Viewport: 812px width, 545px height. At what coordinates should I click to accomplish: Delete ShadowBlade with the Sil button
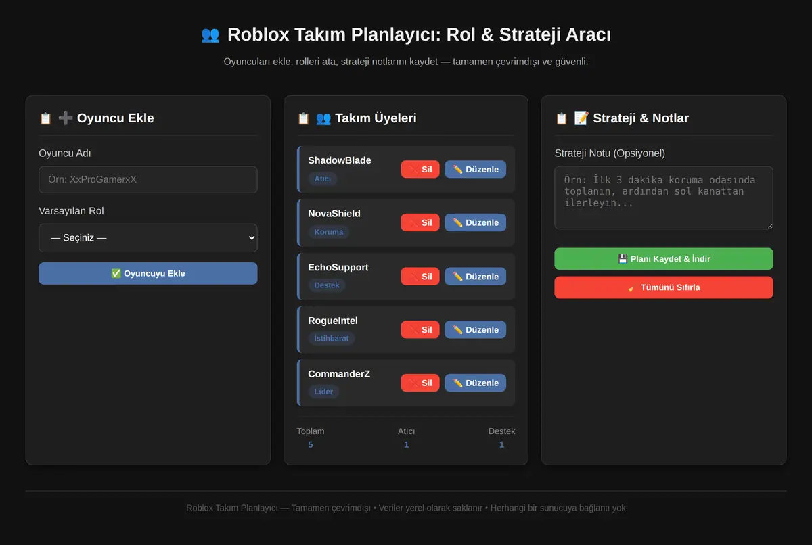[x=420, y=169]
